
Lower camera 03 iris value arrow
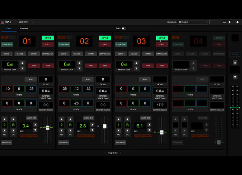coord(149,130)
